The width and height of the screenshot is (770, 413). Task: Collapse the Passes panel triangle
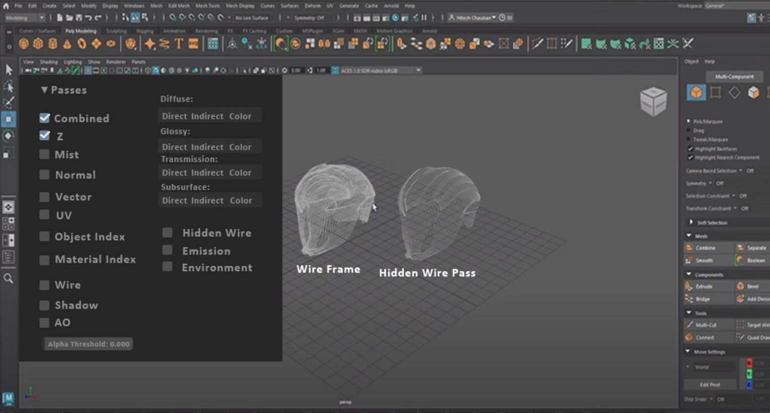click(44, 90)
